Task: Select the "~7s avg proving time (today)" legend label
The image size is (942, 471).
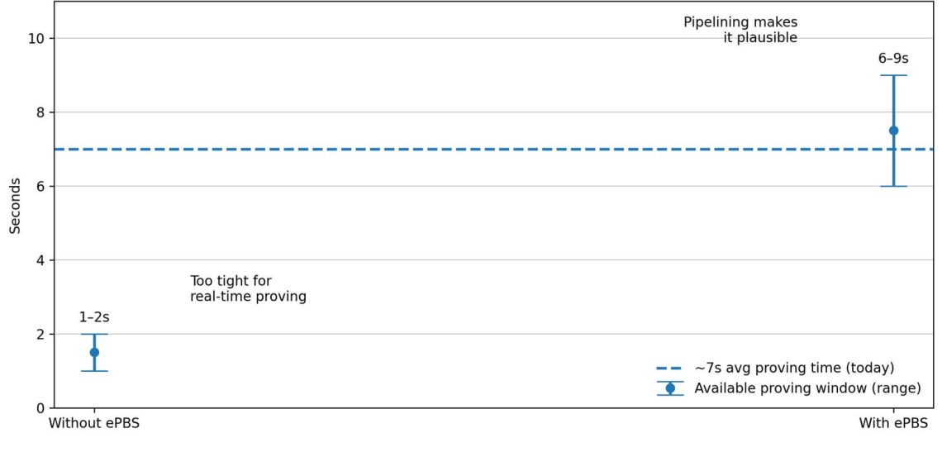Action: coord(794,369)
